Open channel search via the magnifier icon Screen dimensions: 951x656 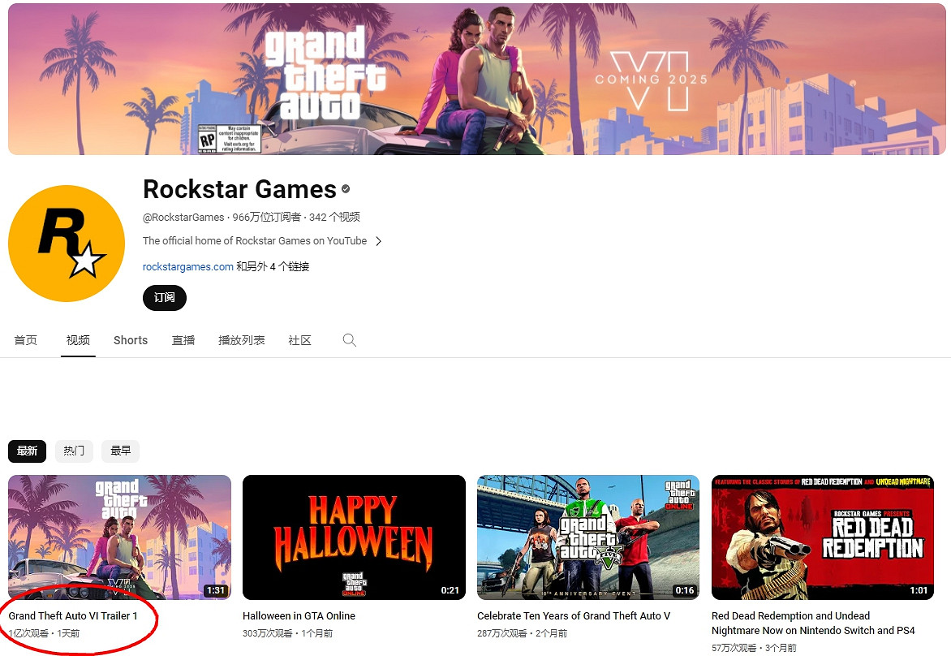(349, 340)
